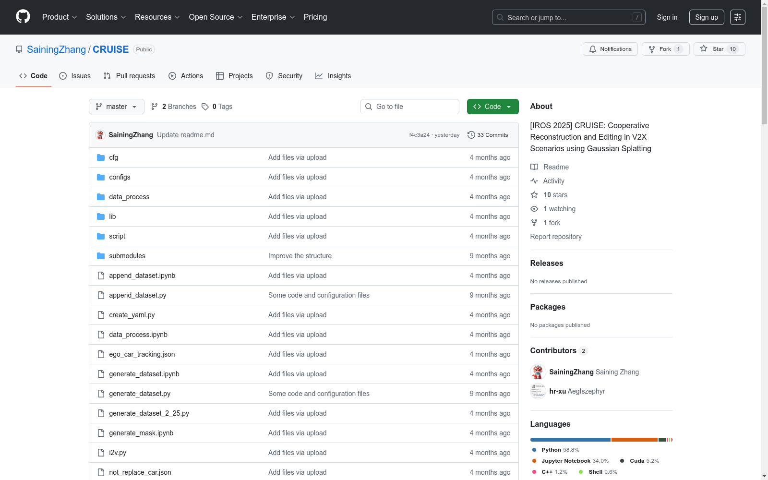Expand the Open Source menu

(216, 17)
